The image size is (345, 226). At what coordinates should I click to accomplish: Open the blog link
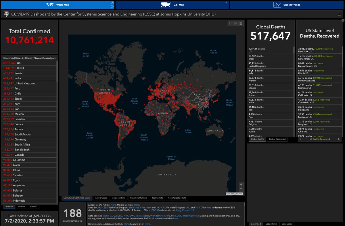pyautogui.click(x=179, y=210)
